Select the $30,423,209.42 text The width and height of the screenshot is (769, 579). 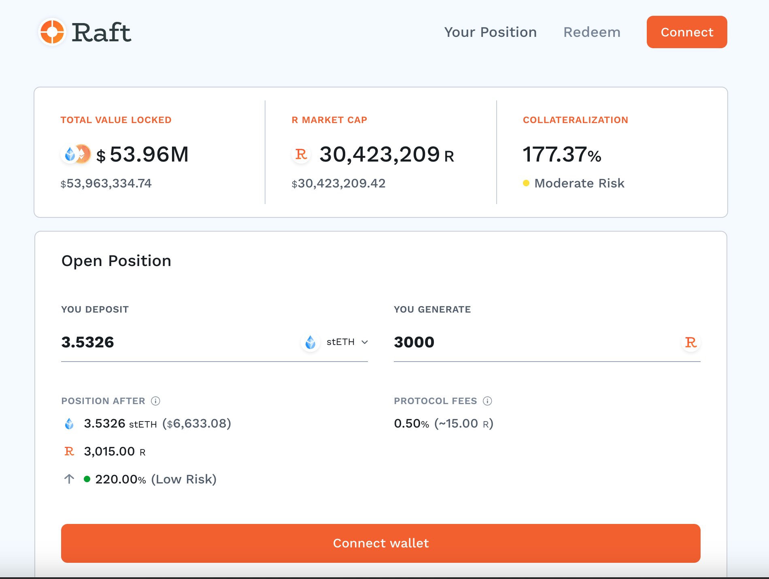coord(339,183)
